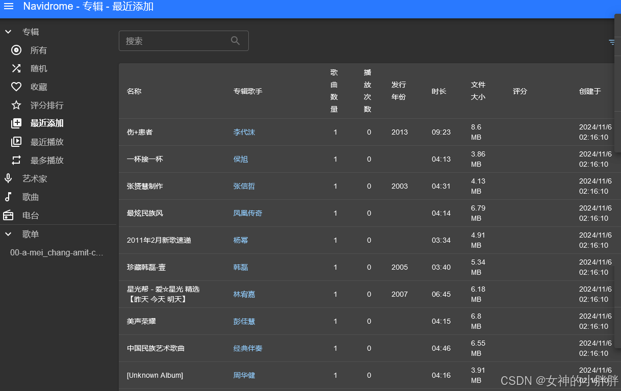Click duration 06:45 cell
This screenshot has height=391, width=621.
pos(441,294)
